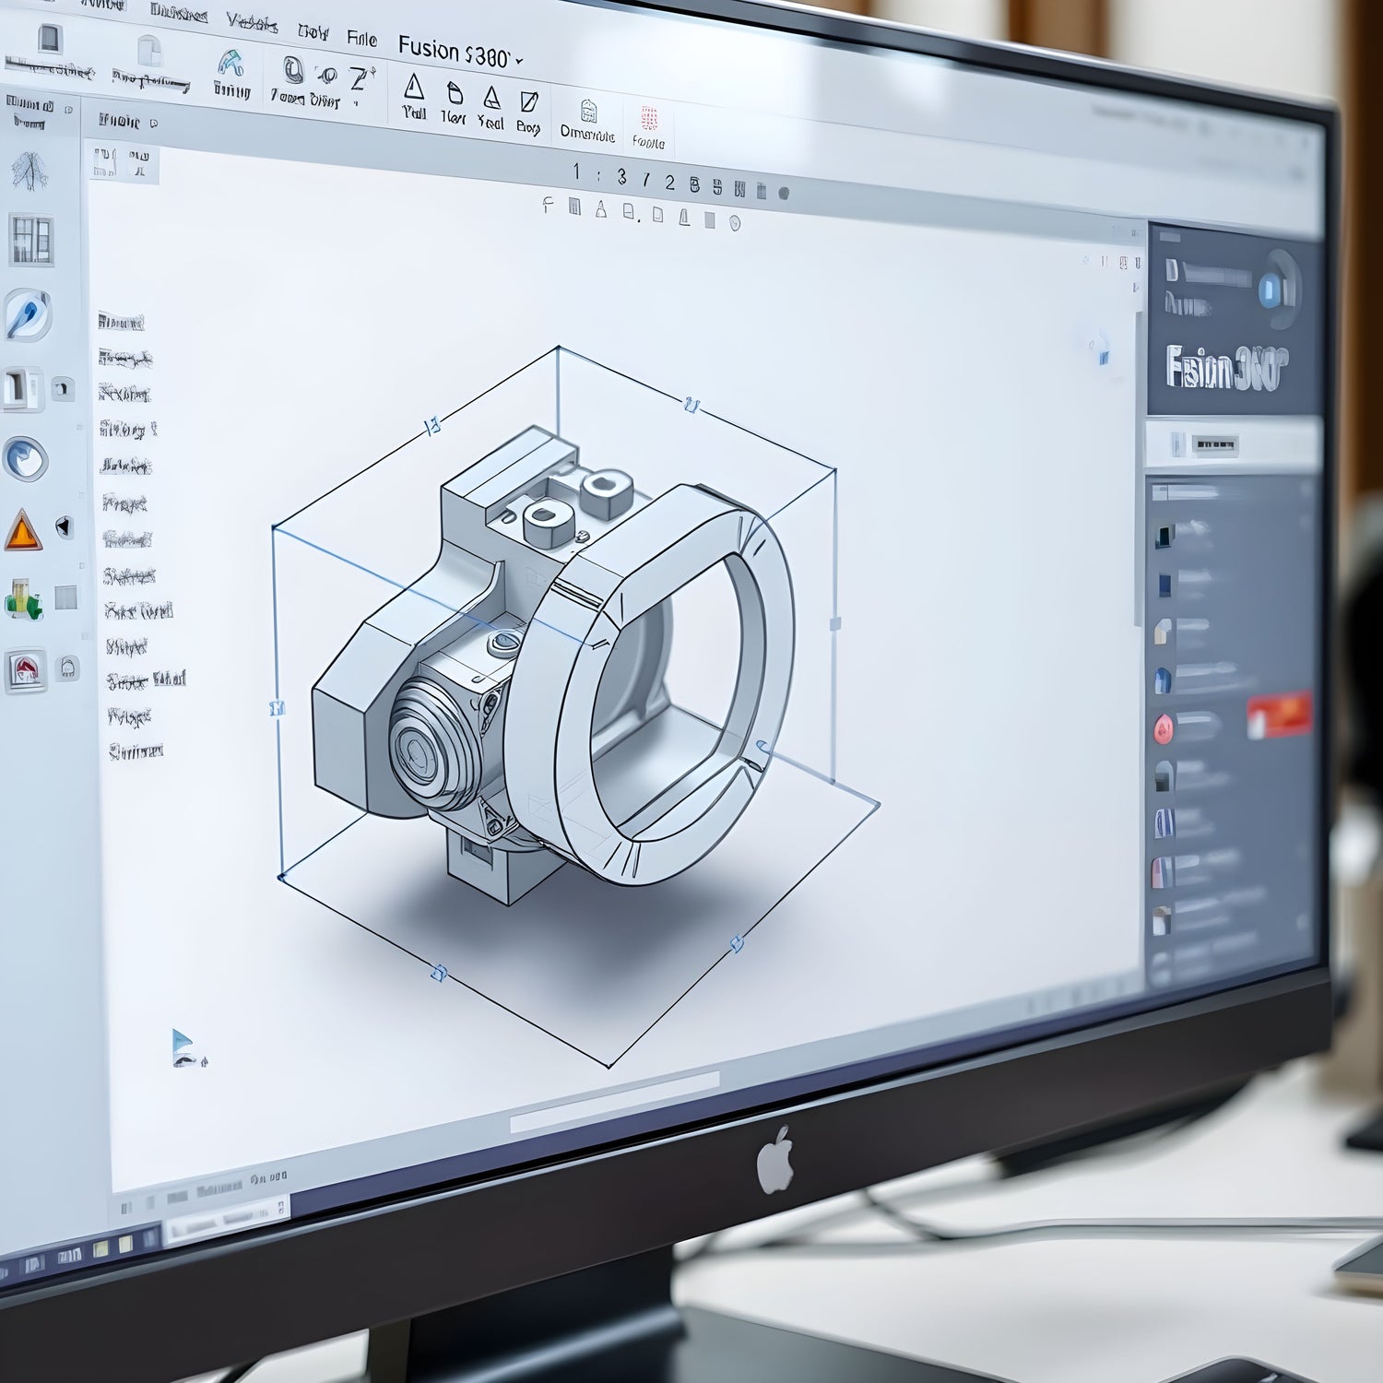Open the Fusion 360 title dropdown arrow
The width and height of the screenshot is (1383, 1383).
(x=519, y=61)
